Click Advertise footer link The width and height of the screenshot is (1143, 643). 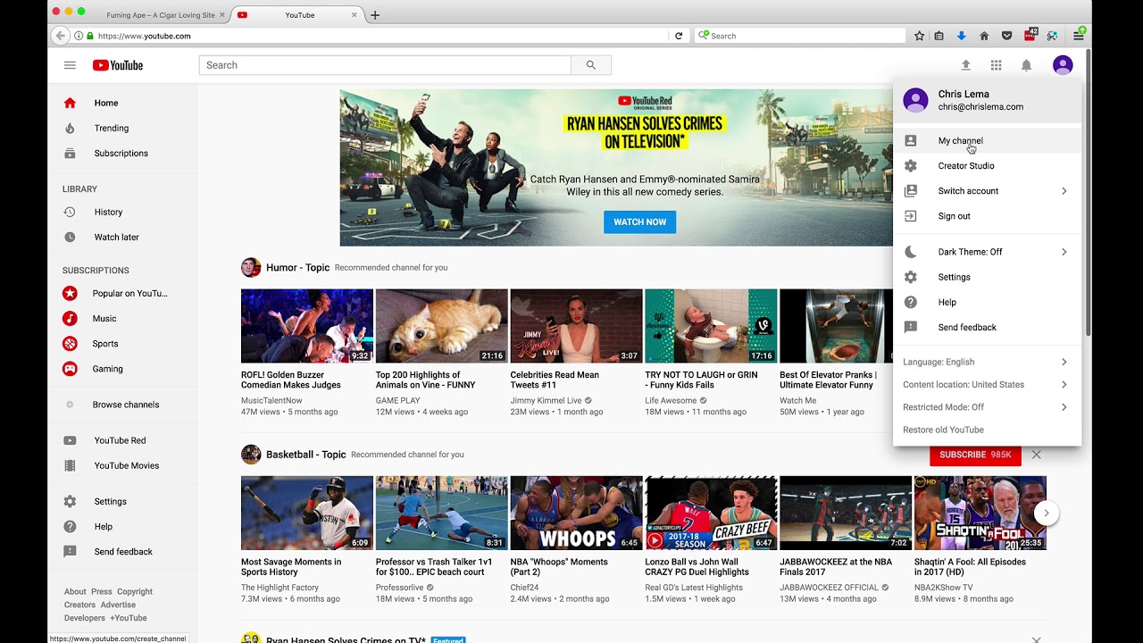pyautogui.click(x=118, y=605)
